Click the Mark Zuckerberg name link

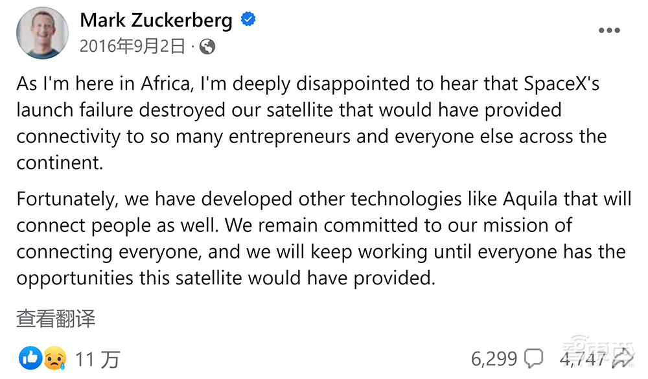pos(156,21)
